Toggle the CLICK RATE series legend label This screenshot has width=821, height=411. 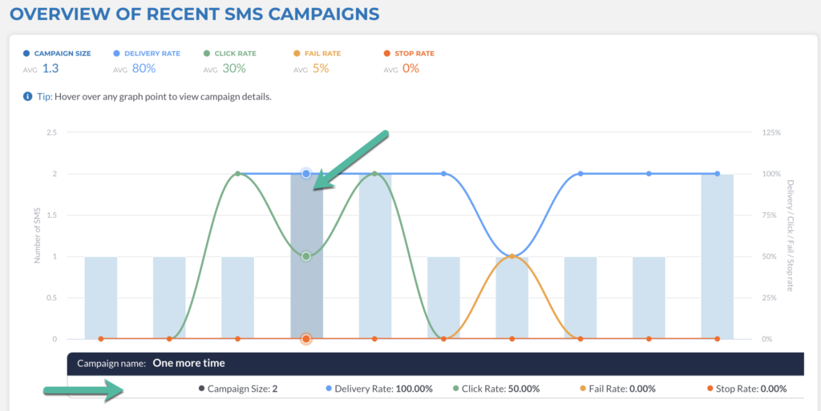[x=236, y=54]
